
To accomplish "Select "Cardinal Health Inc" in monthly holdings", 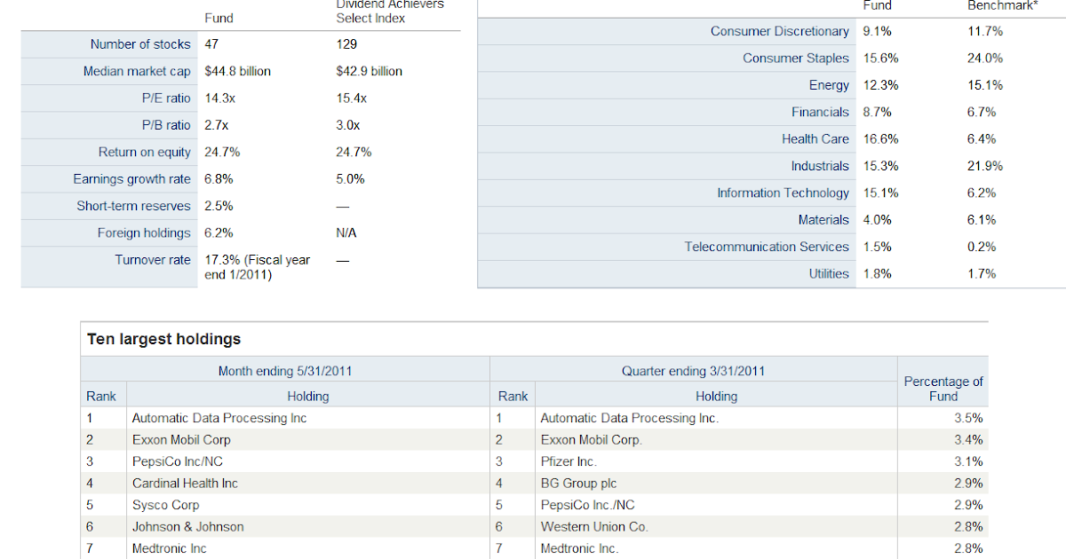I will pos(185,484).
